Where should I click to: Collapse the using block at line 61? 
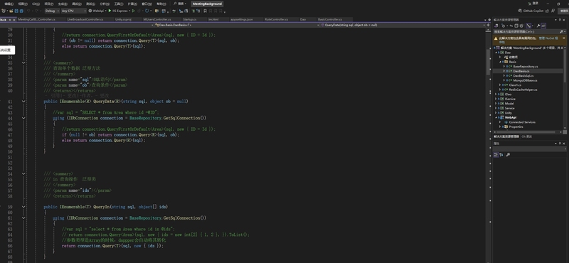[23, 218]
